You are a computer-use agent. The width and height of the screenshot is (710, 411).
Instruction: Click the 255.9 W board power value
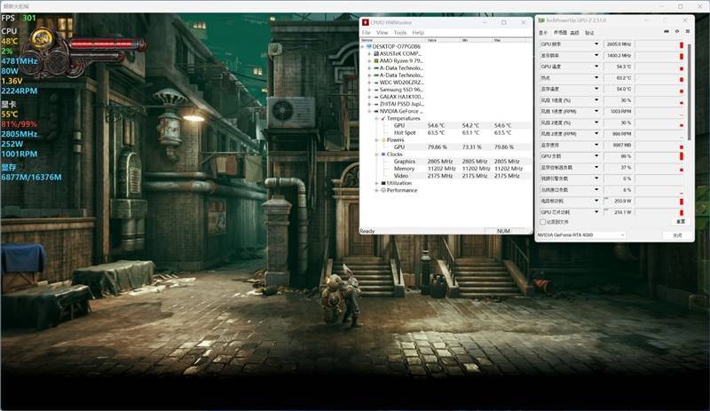(x=619, y=201)
